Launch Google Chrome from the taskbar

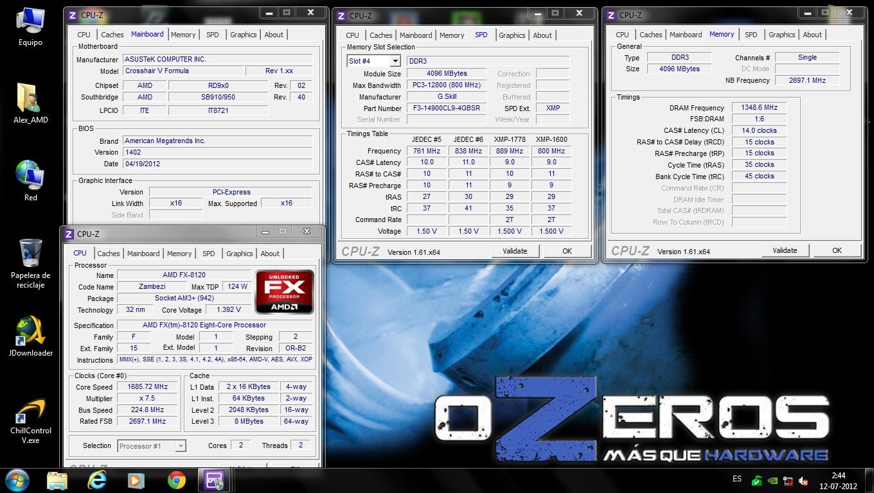(x=176, y=480)
